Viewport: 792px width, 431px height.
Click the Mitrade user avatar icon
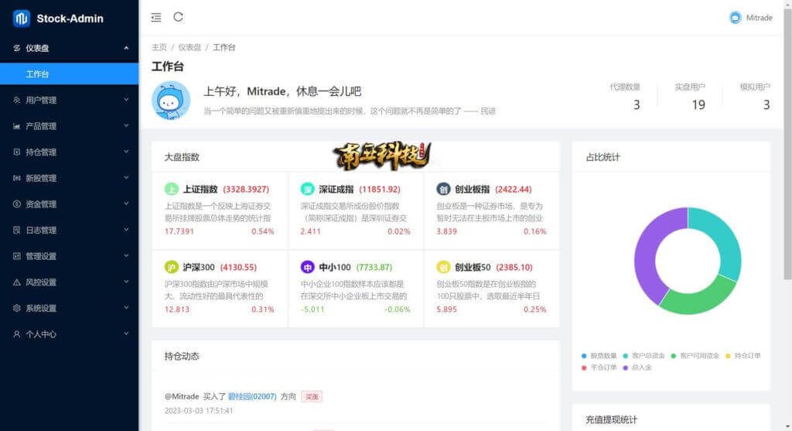point(735,18)
